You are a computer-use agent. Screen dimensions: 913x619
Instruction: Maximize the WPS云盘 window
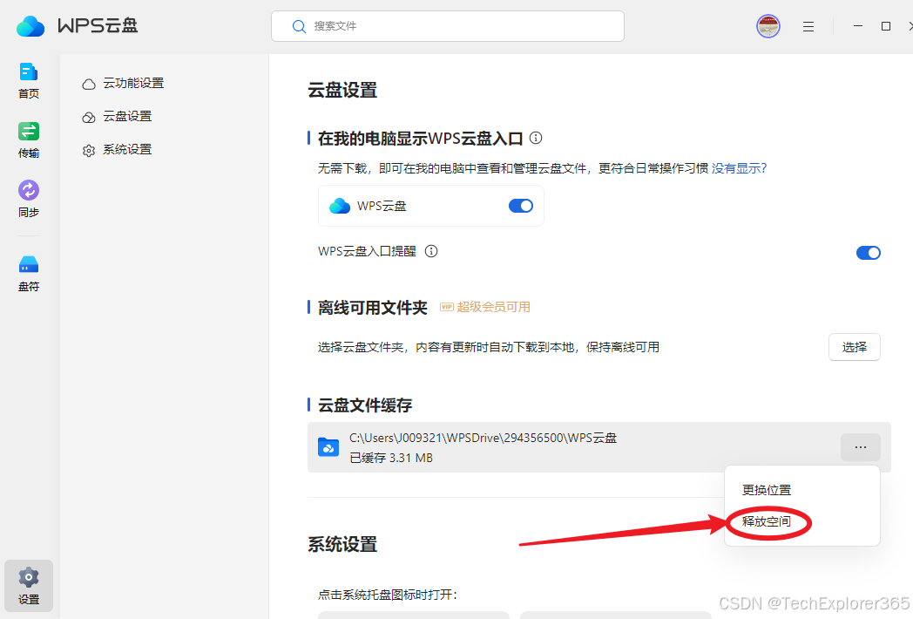(886, 26)
